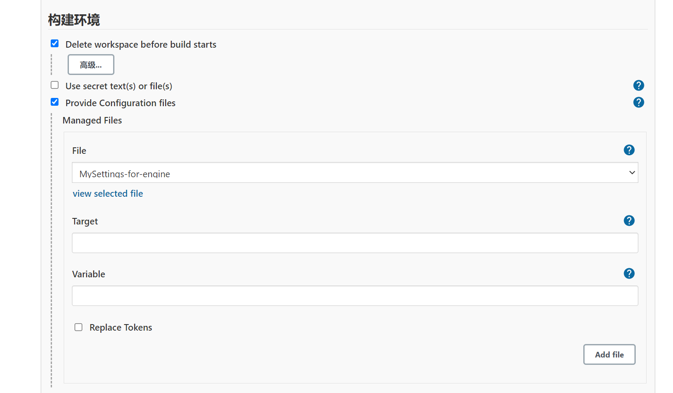
Task: Show help for the File field
Action: [x=629, y=150]
